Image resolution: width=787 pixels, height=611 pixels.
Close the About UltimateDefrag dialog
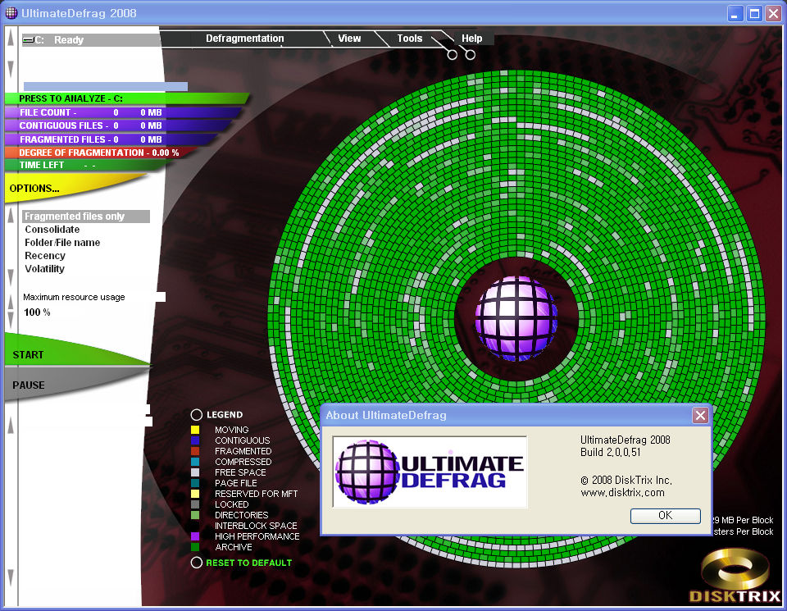(x=700, y=415)
